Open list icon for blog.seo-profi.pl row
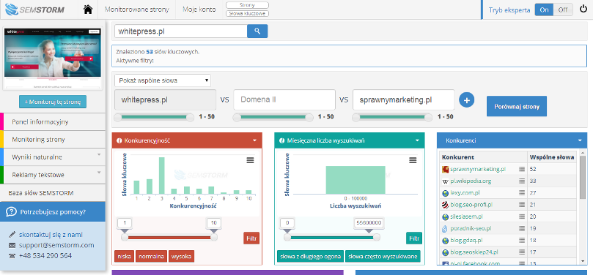 coord(522,205)
